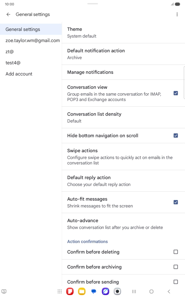The height and width of the screenshot is (297, 185).
Task: Tap the system back navigation chevron
Action: (x=169, y=292)
